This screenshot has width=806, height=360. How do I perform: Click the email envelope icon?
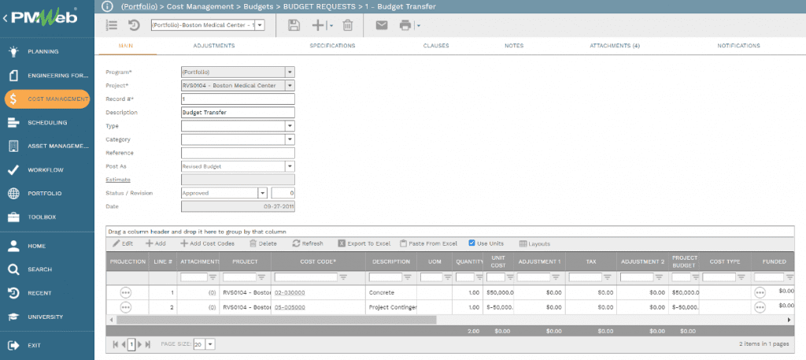(382, 25)
